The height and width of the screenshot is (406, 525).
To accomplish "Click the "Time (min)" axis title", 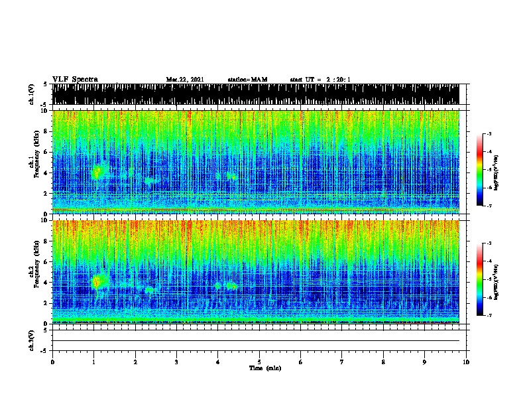I will pos(265,368).
